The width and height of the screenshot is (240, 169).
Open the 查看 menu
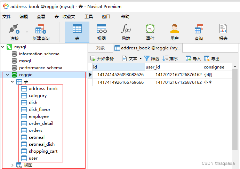click(x=41, y=17)
